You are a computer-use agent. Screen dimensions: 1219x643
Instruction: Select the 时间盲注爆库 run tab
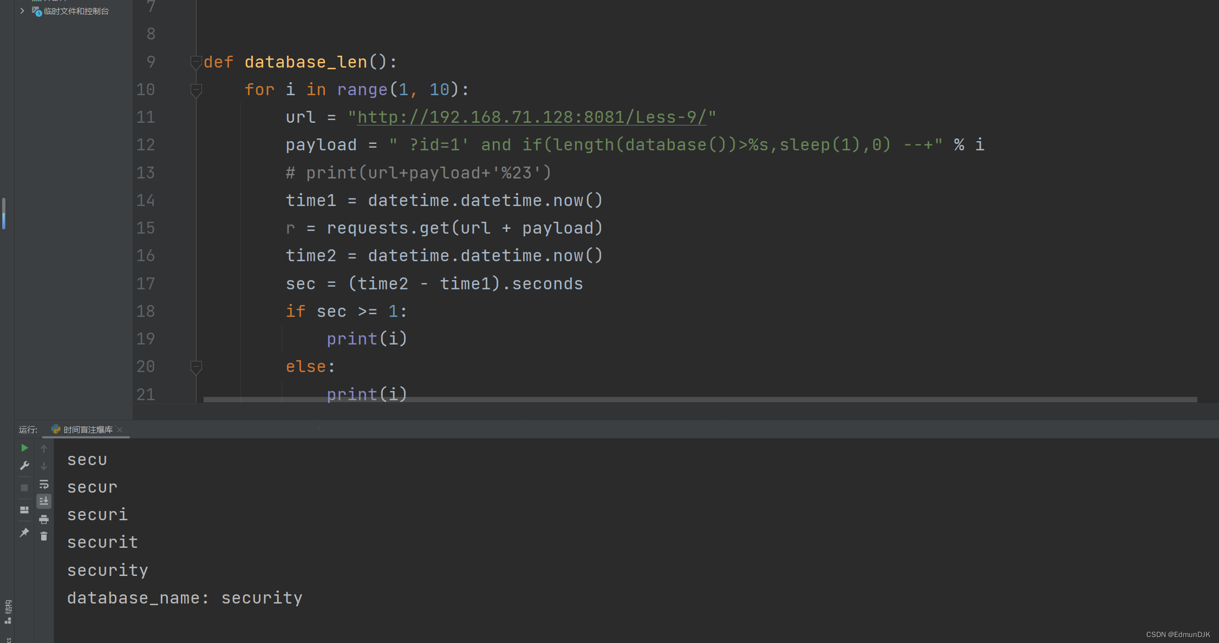88,429
